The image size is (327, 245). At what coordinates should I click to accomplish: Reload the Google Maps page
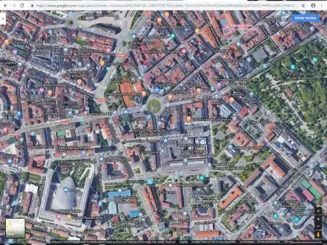pyautogui.click(x=22, y=5)
